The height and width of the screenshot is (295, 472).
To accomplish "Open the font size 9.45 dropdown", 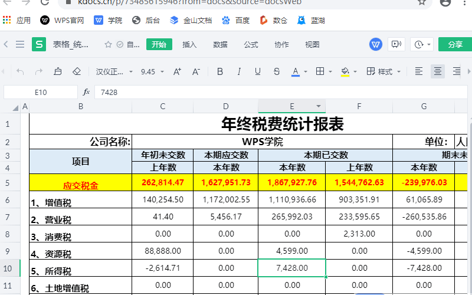I will click(152, 71).
